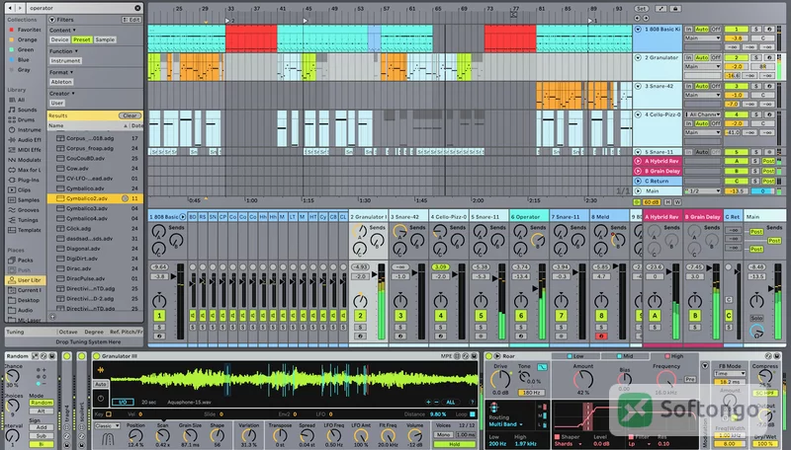Open Grooves in the Library sidebar
Screen dimensions: 791x450
[x=29, y=210]
